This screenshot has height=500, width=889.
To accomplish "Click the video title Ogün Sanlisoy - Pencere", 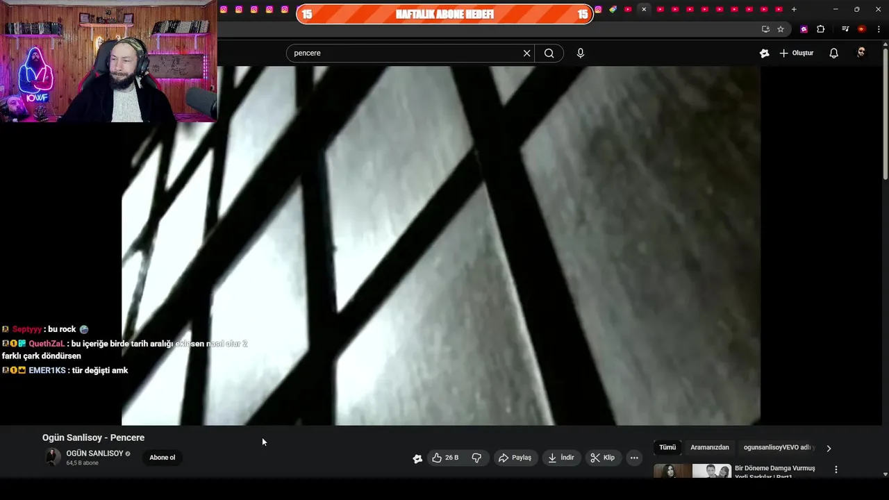I will (x=94, y=437).
